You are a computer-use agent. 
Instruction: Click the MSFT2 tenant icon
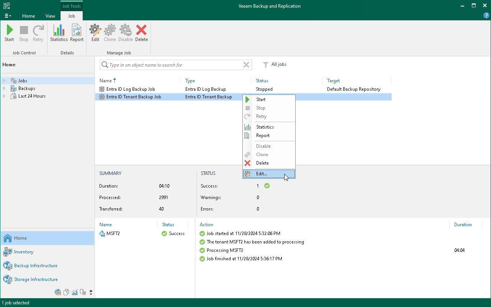[102, 234]
